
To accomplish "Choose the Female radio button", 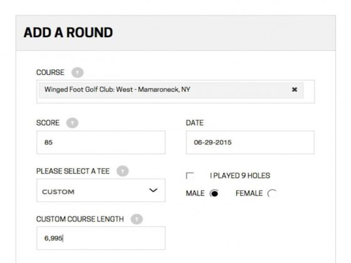I will pyautogui.click(x=272, y=193).
